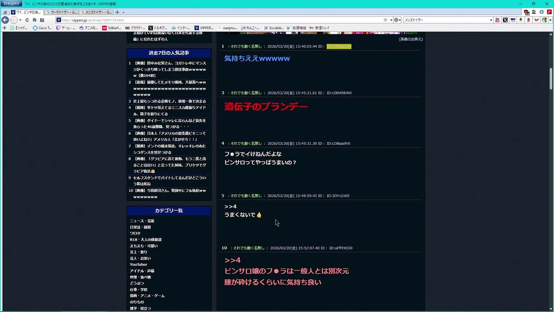Open the side panel icon left of the tabs
554x312 pixels.
(5, 12)
